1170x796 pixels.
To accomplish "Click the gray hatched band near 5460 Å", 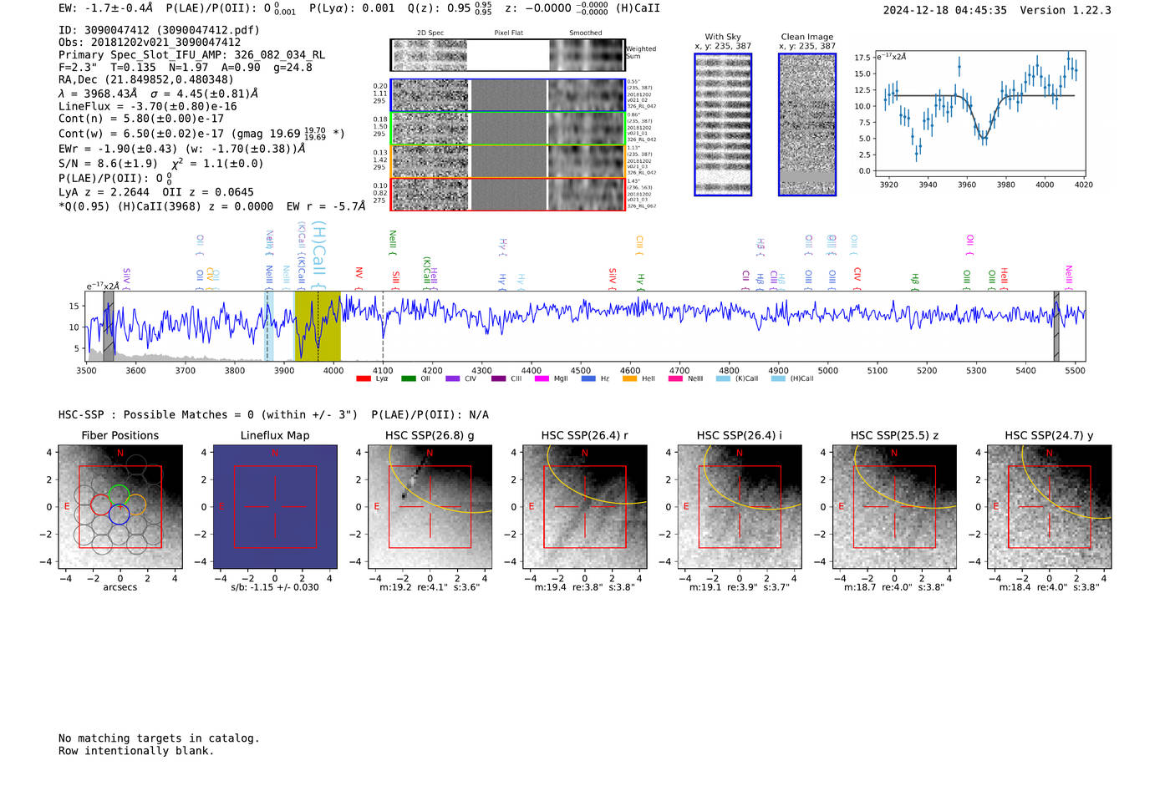I will pyautogui.click(x=1056, y=326).
